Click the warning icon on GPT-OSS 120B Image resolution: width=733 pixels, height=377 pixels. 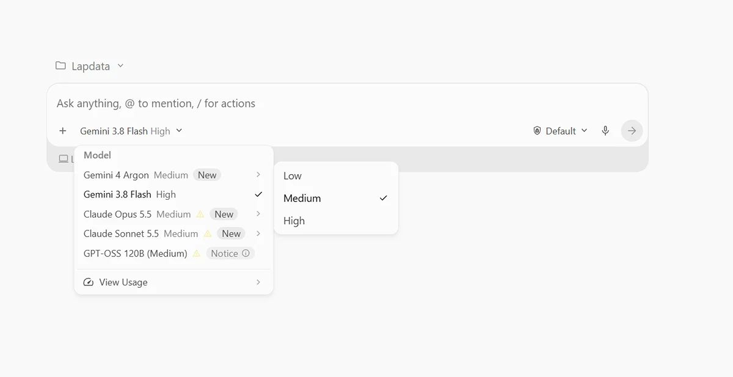[197, 253]
